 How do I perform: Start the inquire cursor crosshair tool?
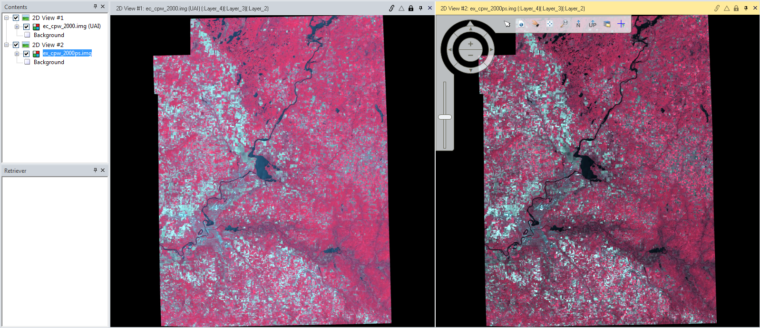point(621,24)
